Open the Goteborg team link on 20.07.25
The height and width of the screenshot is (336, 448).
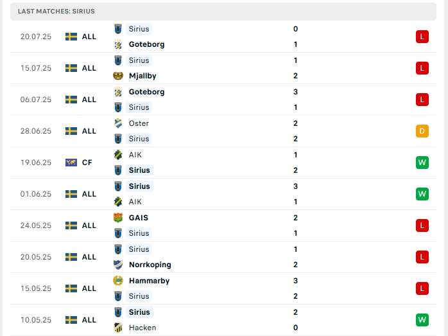146,44
